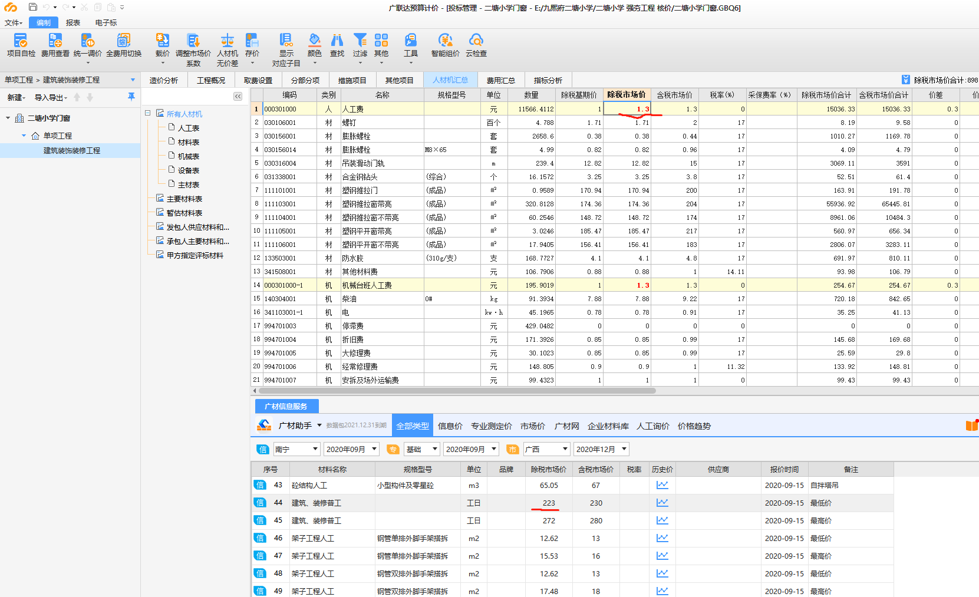Click the 信 badge on row 45
Image resolution: width=979 pixels, height=597 pixels.
pos(260,520)
